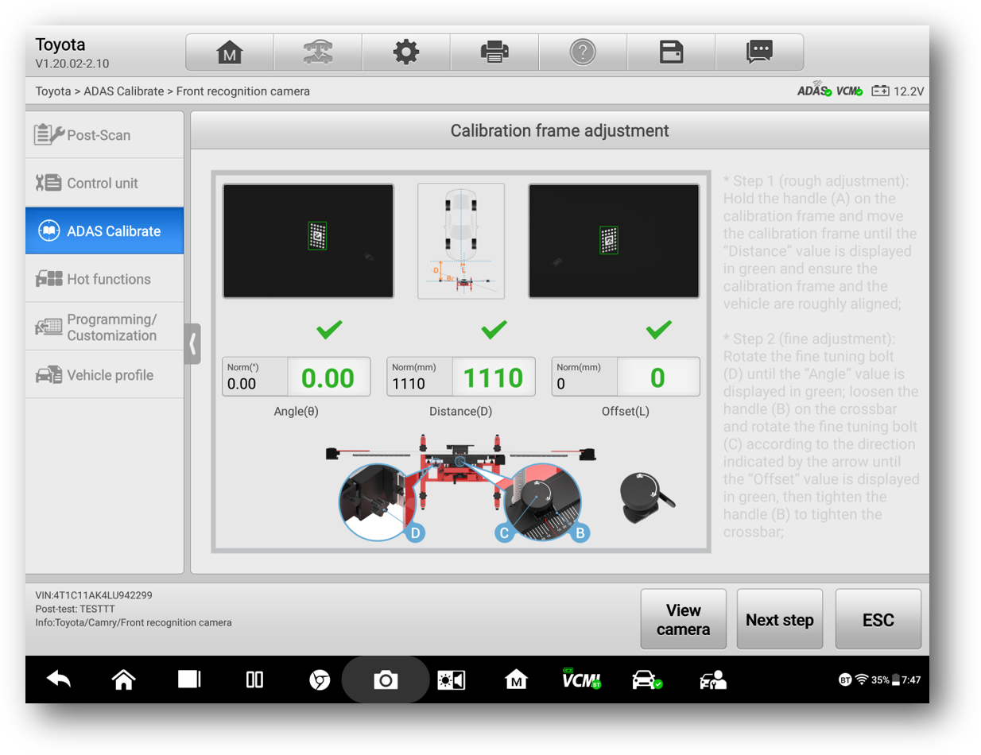
Task: Open the message feedback icon
Action: coord(759,52)
